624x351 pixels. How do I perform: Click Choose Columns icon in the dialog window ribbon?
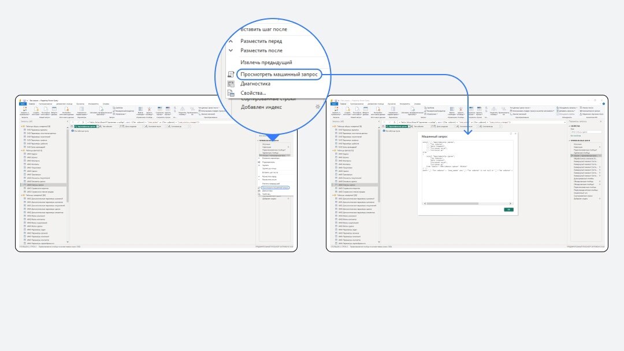(x=452, y=109)
